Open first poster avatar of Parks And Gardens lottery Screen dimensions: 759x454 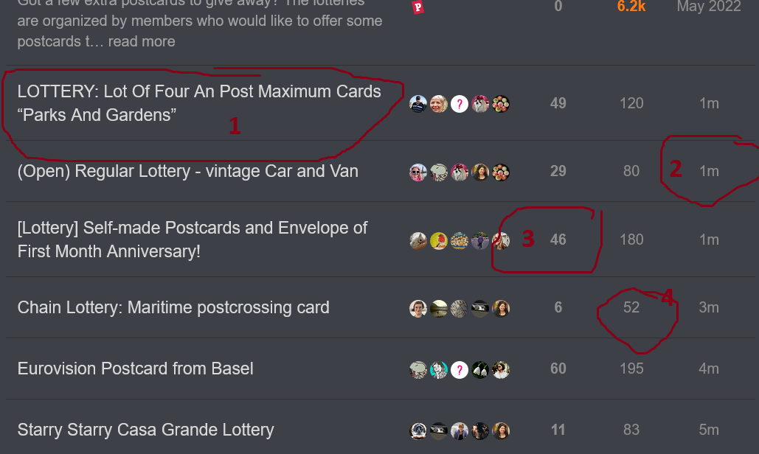click(418, 104)
